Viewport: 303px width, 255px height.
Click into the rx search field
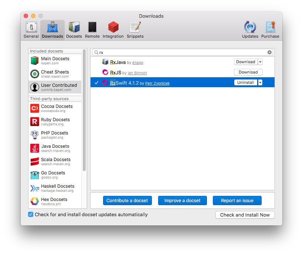183,52
